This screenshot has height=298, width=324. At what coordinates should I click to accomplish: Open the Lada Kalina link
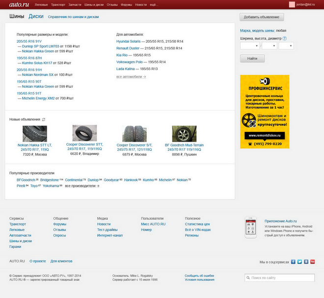point(125,69)
